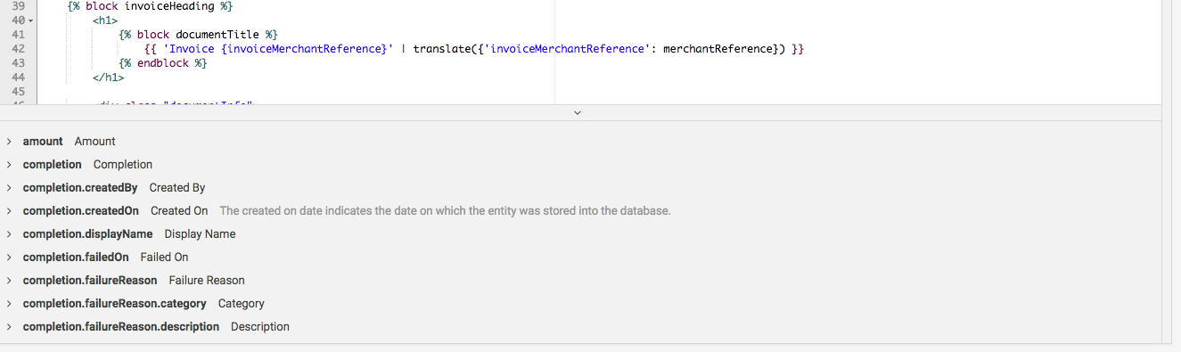Image resolution: width=1181 pixels, height=352 pixels.
Task: Expand the completion variable chevron
Action: tap(8, 165)
